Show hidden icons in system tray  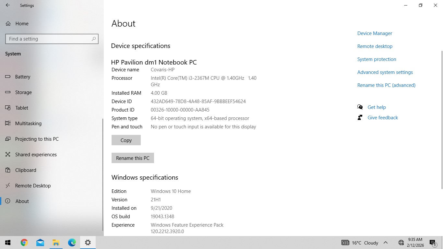(386, 243)
